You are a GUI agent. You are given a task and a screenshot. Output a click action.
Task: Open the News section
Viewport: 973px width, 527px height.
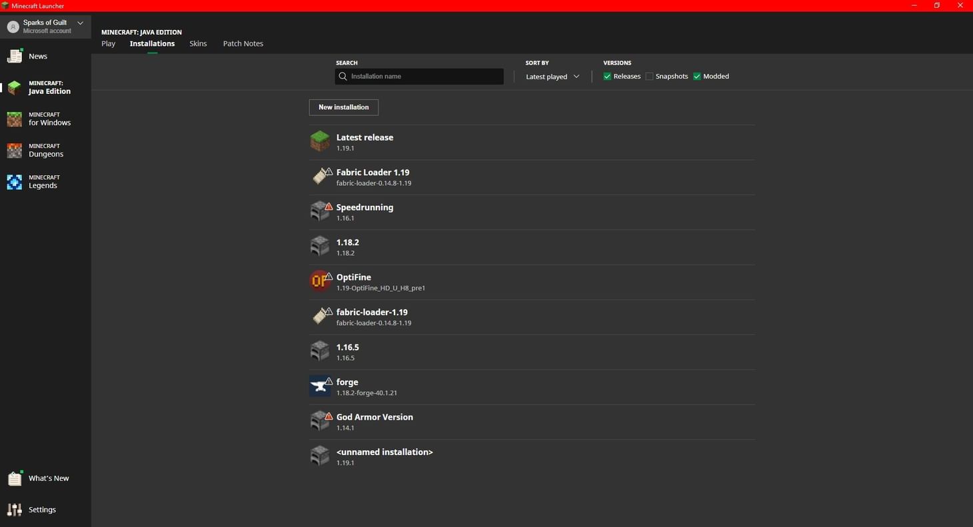pos(37,56)
